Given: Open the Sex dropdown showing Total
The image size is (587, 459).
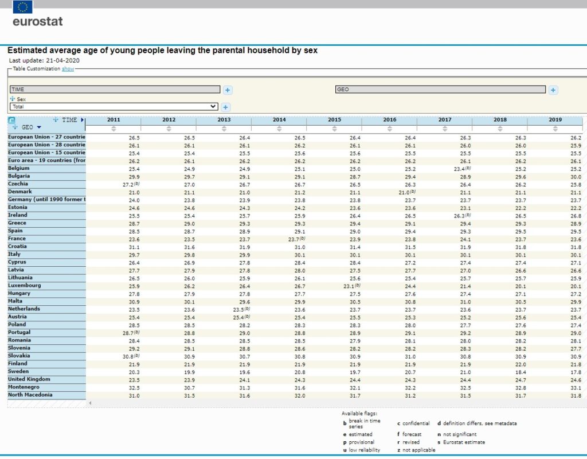Looking at the screenshot, I should click(x=114, y=107).
